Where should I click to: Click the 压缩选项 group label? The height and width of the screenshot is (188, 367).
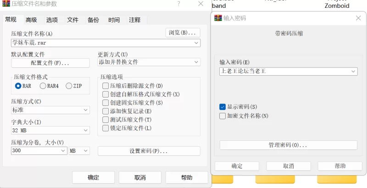tap(111, 77)
